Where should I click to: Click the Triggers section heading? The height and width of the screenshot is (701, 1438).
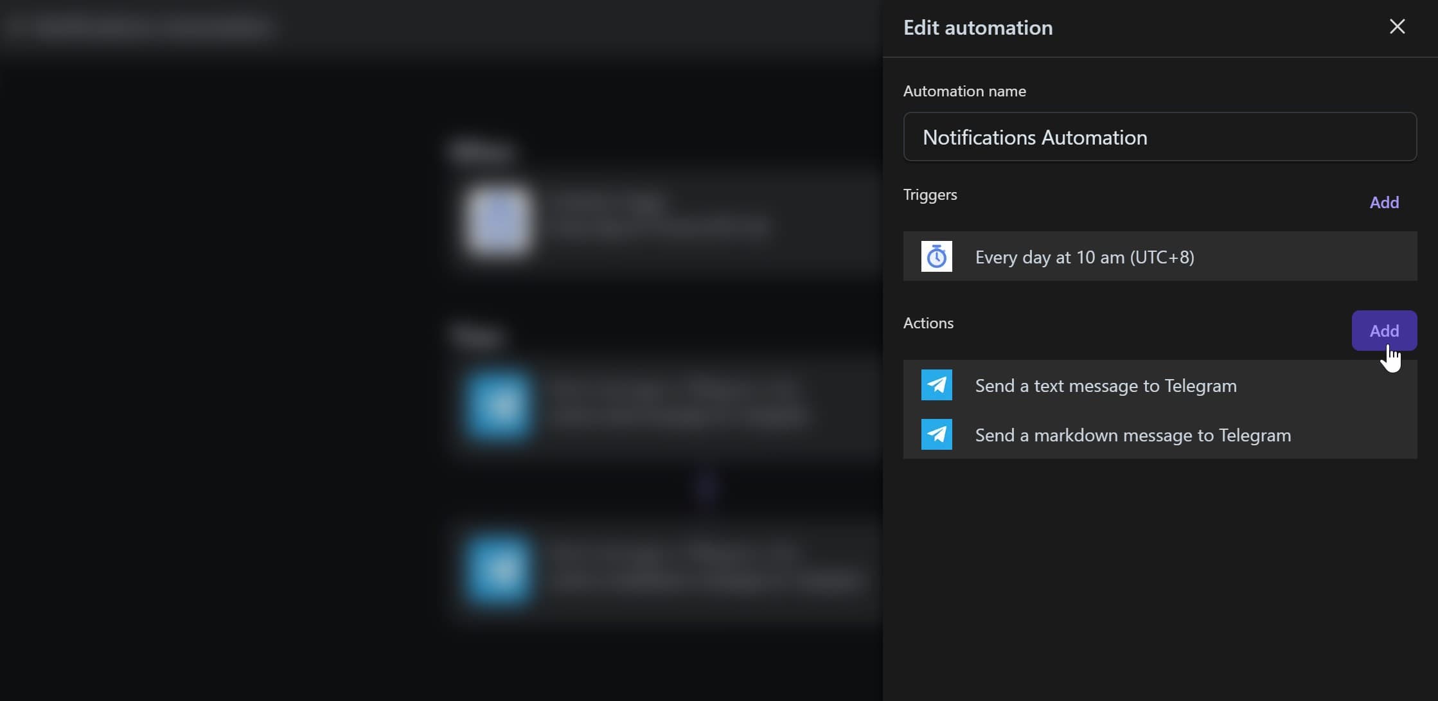930,195
